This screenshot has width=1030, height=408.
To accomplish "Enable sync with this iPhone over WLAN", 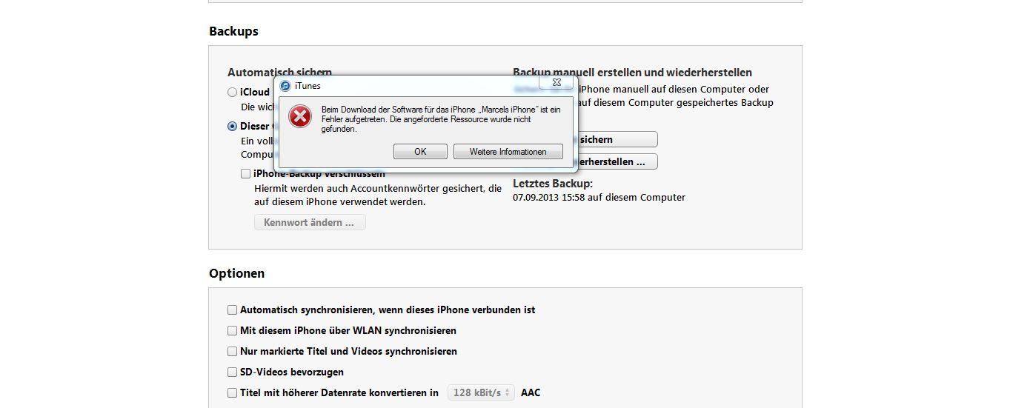I will (x=233, y=331).
